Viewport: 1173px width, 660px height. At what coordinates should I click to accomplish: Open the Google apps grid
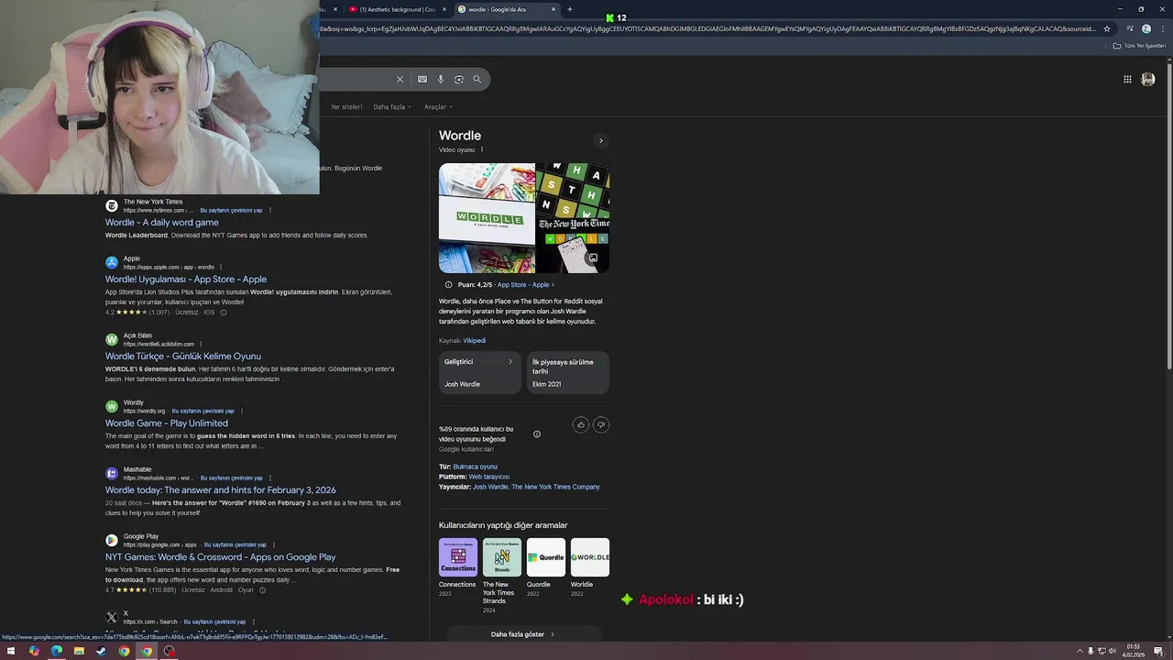[1127, 79]
